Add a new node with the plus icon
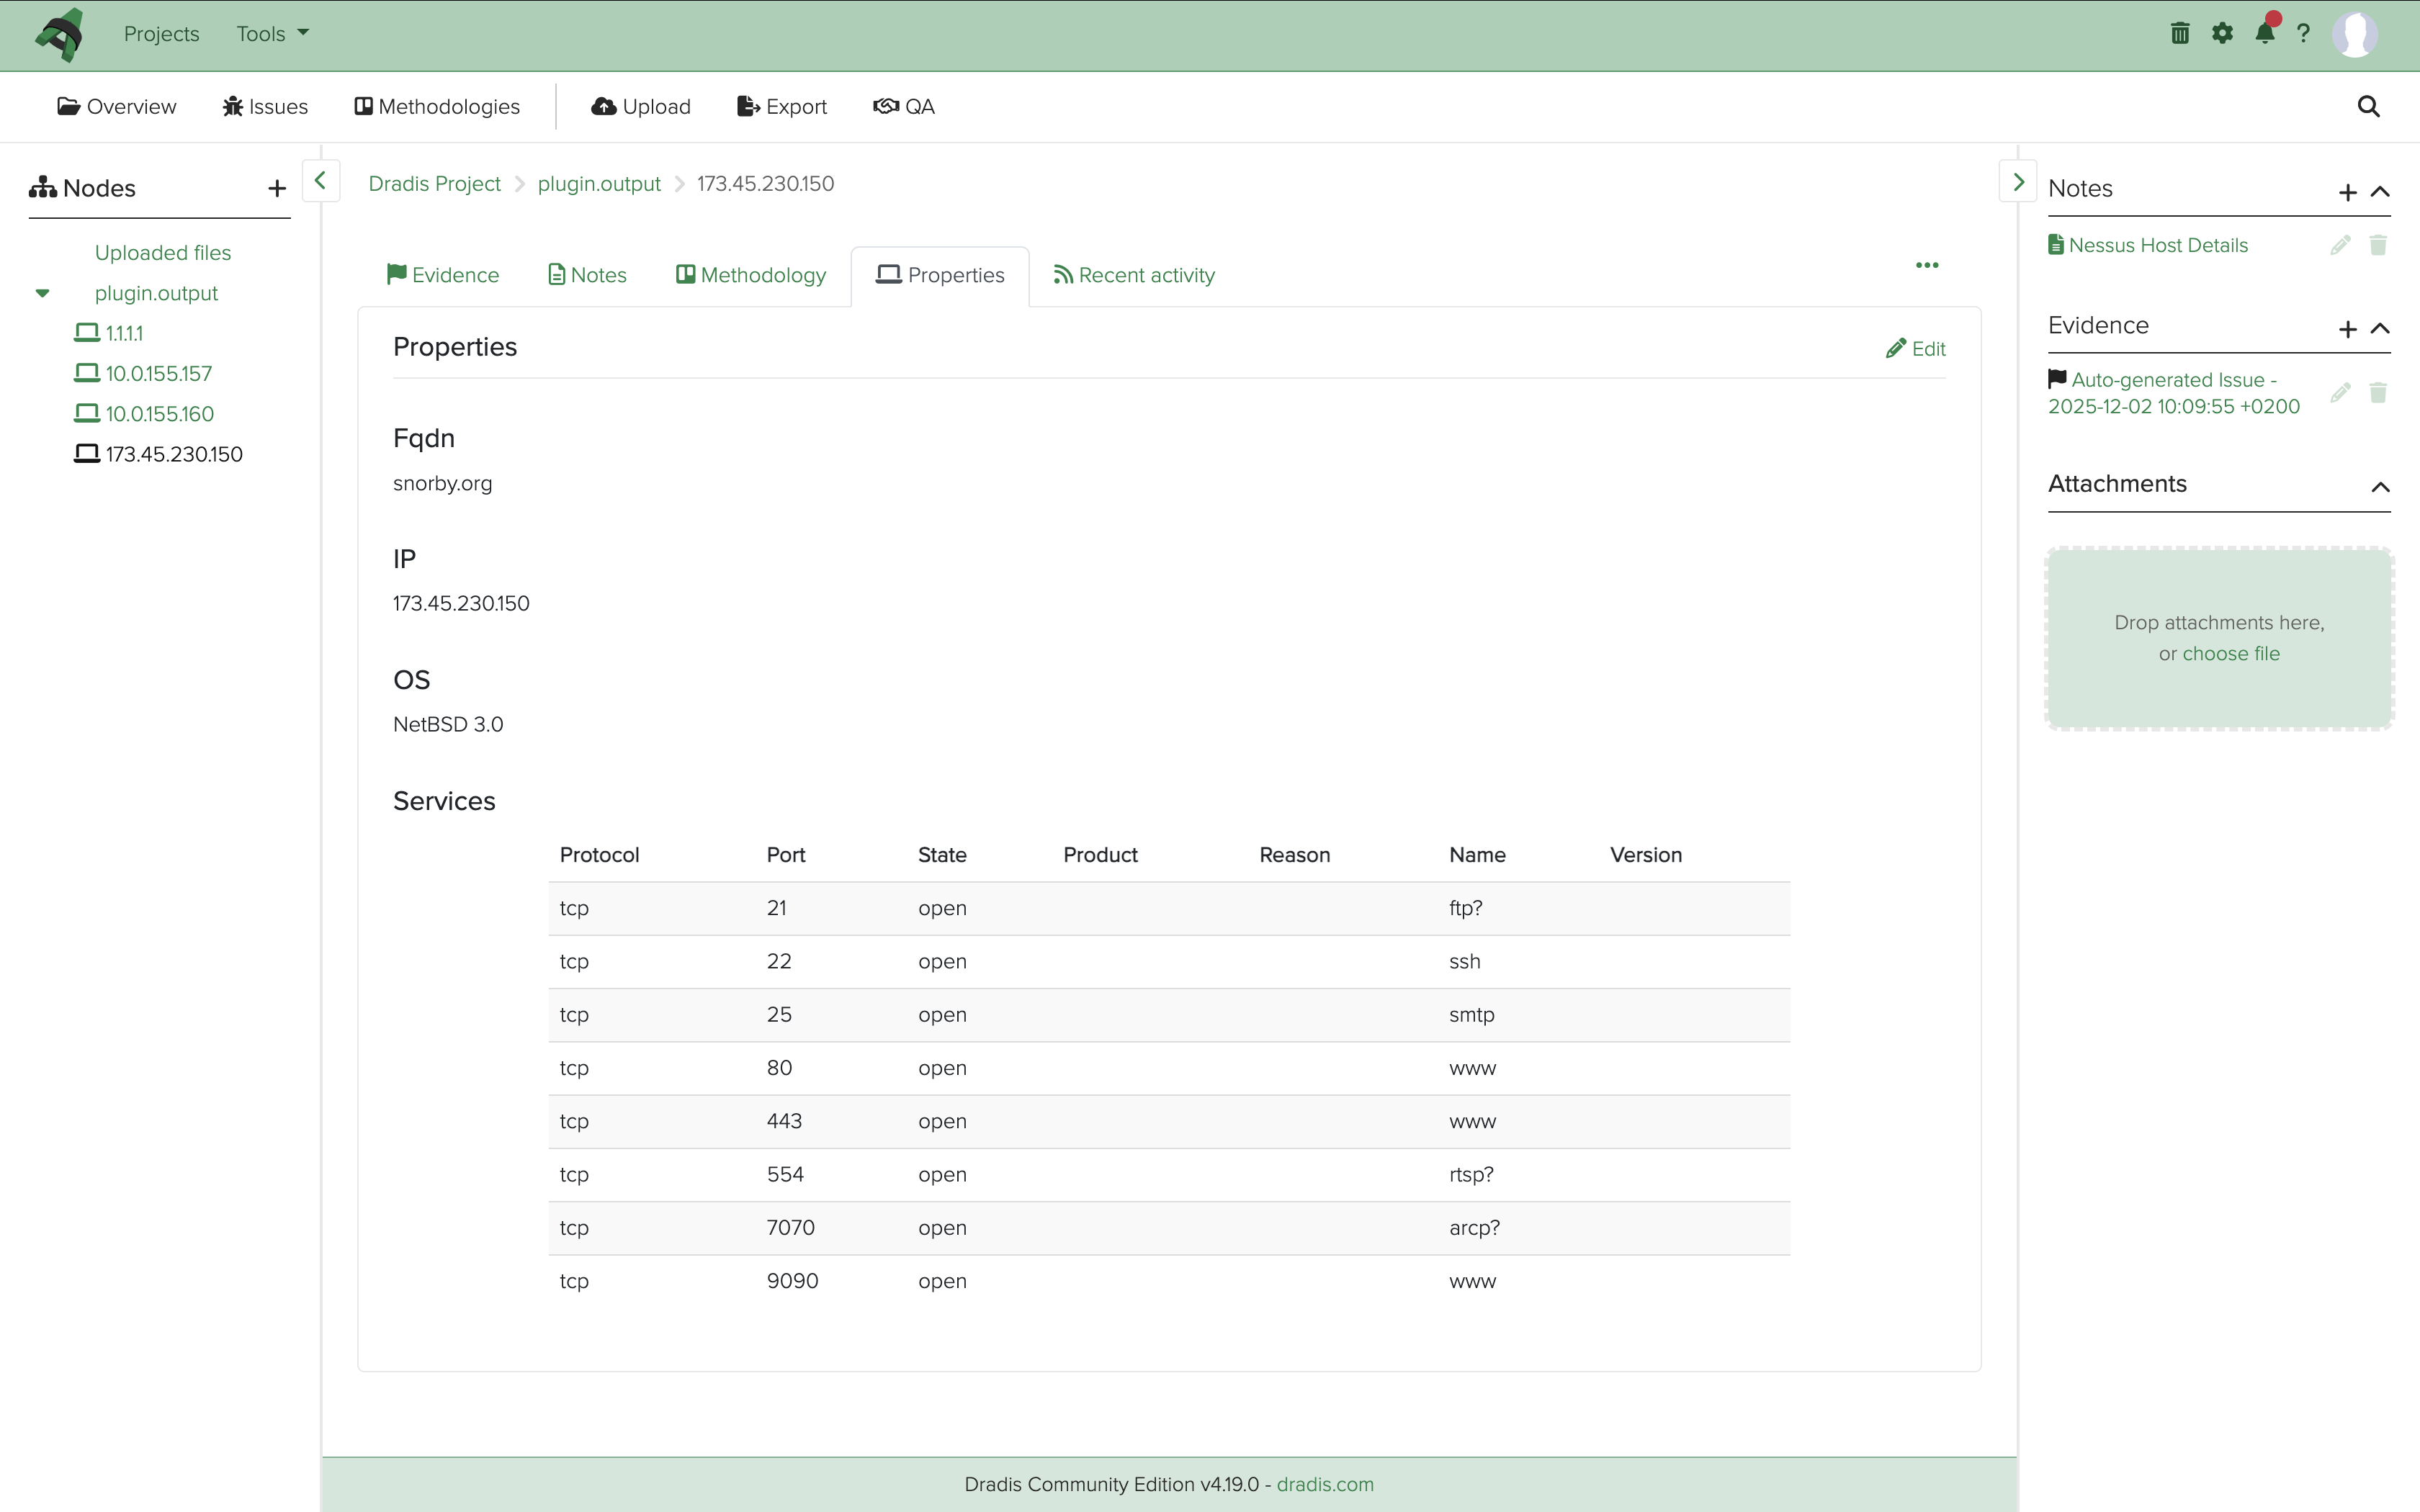2420x1512 pixels. coord(276,188)
